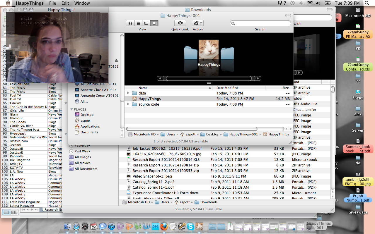Image resolution: width=375 pixels, height=234 pixels.
Task: Sort files by Date Modified column
Action: pos(227,88)
